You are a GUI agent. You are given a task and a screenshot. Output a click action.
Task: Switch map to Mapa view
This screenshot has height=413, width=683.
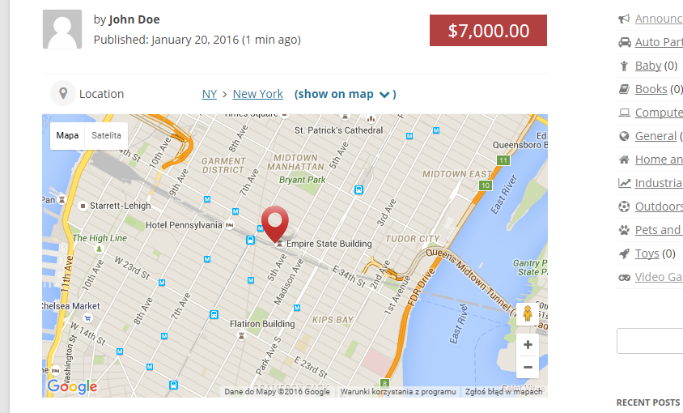[x=67, y=136]
